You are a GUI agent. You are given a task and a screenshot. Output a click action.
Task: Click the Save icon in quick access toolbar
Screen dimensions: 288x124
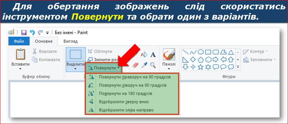[x=24, y=33]
